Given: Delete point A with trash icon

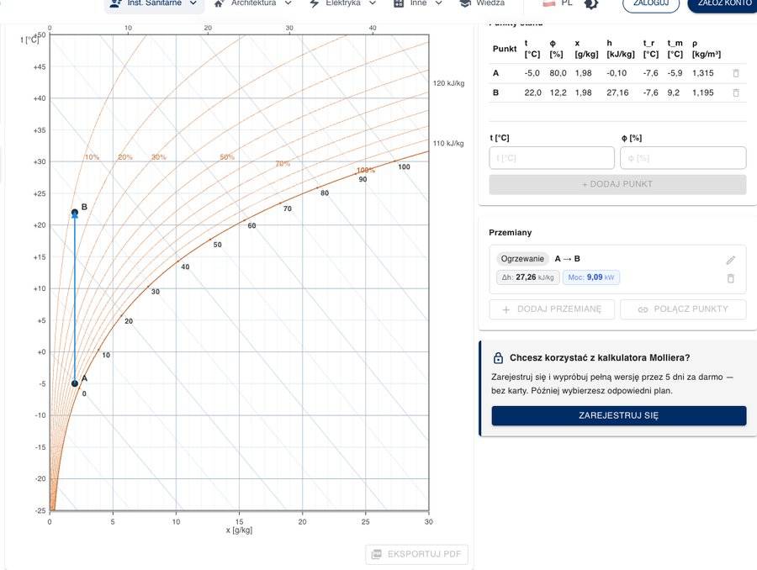Looking at the screenshot, I should (x=736, y=73).
